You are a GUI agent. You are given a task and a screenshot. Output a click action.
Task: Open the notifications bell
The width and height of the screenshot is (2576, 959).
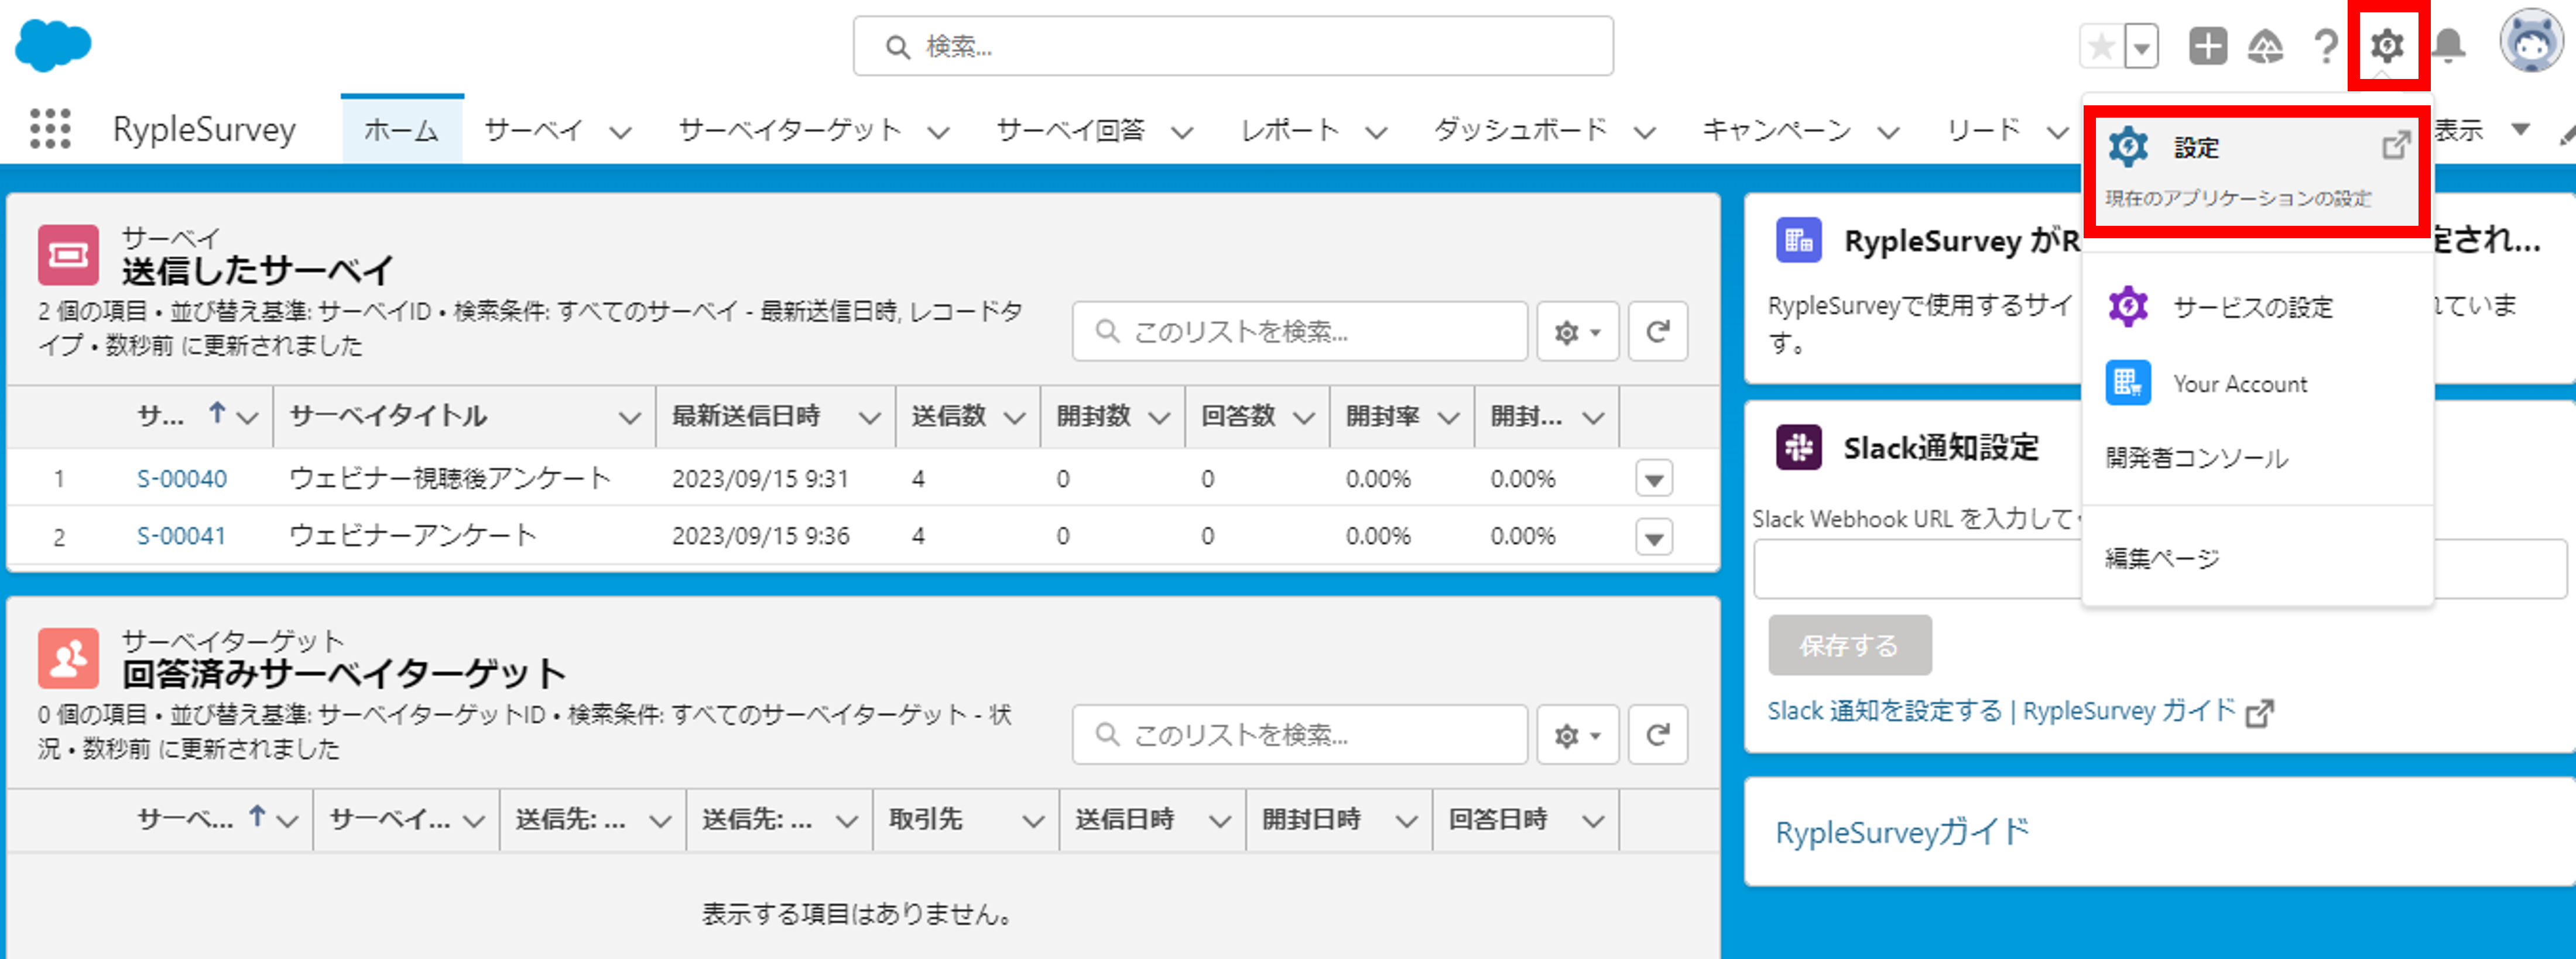2448,46
